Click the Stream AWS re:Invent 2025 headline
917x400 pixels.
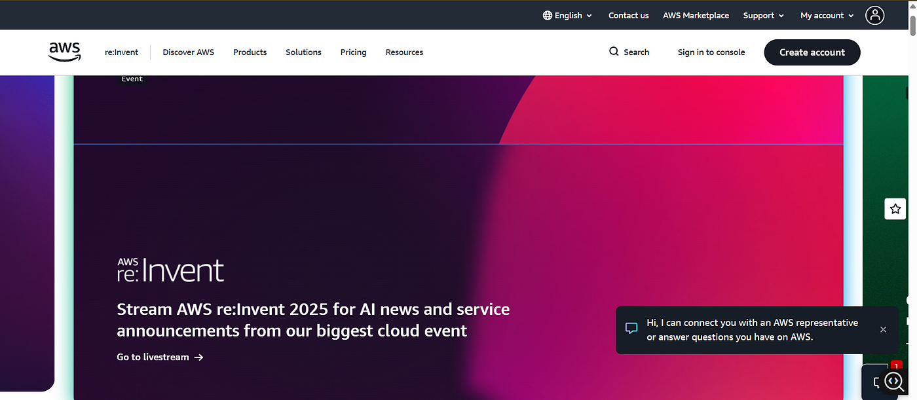pos(313,319)
